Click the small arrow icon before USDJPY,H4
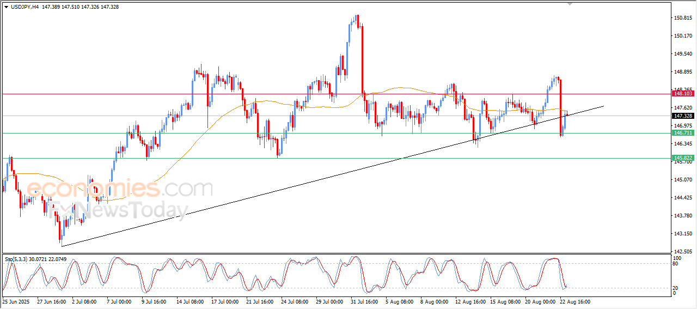The width and height of the screenshot is (697, 309). click(x=6, y=7)
